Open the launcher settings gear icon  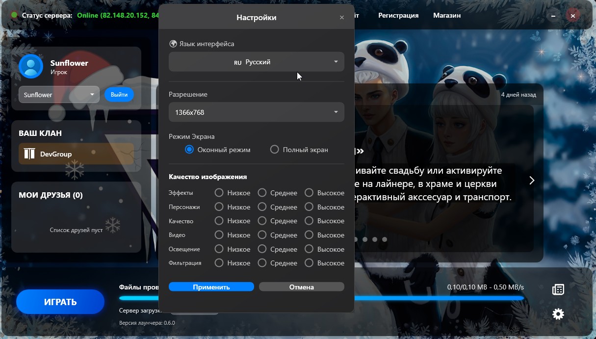coord(558,314)
